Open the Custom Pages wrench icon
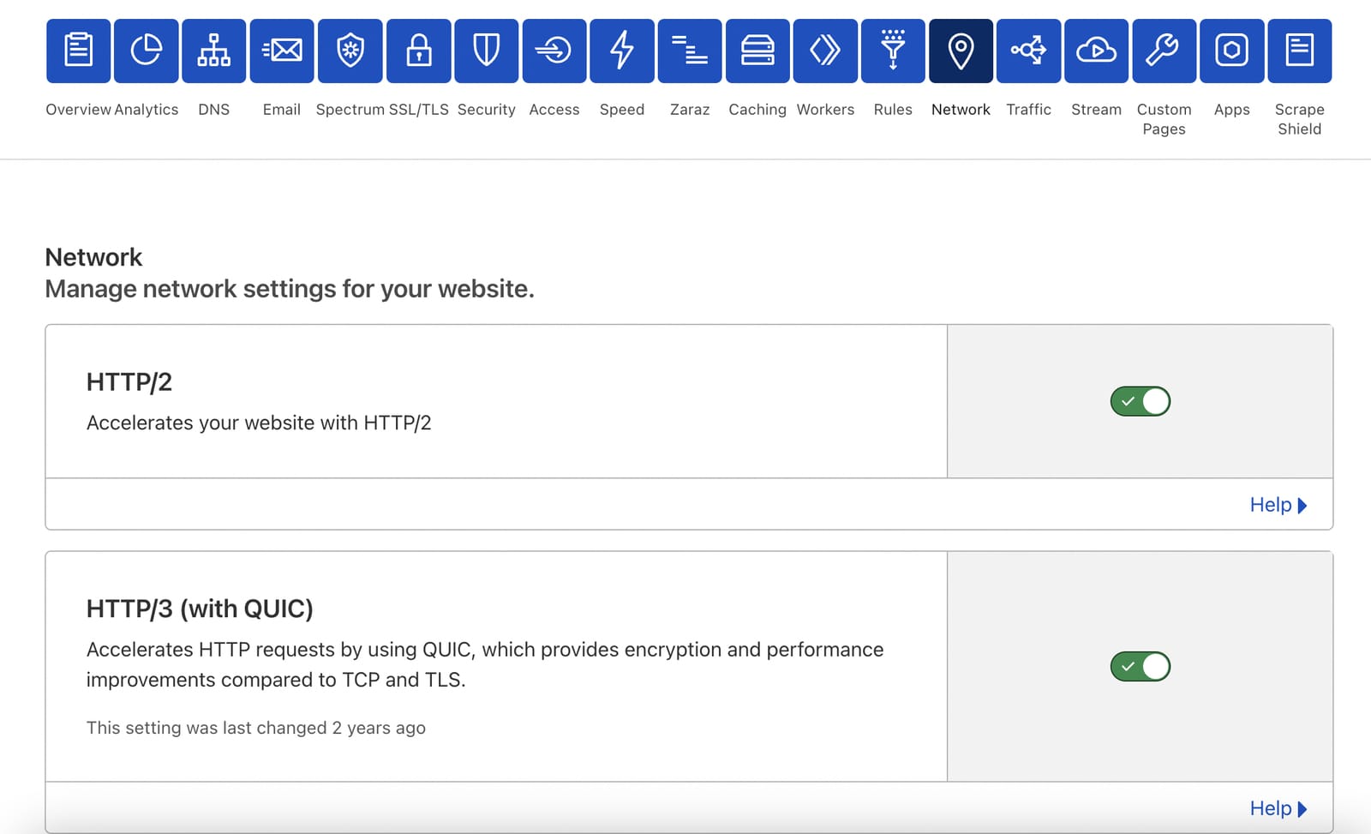The height and width of the screenshot is (834, 1371). coord(1164,51)
